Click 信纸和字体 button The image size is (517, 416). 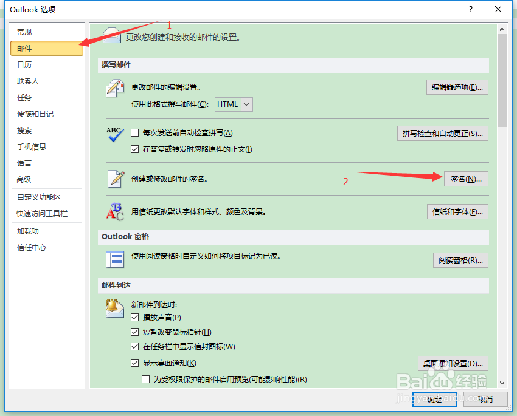(x=457, y=211)
